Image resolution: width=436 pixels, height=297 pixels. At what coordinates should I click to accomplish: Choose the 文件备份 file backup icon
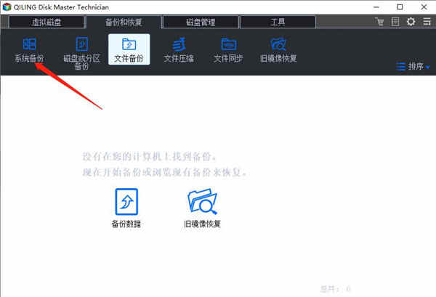pos(129,49)
